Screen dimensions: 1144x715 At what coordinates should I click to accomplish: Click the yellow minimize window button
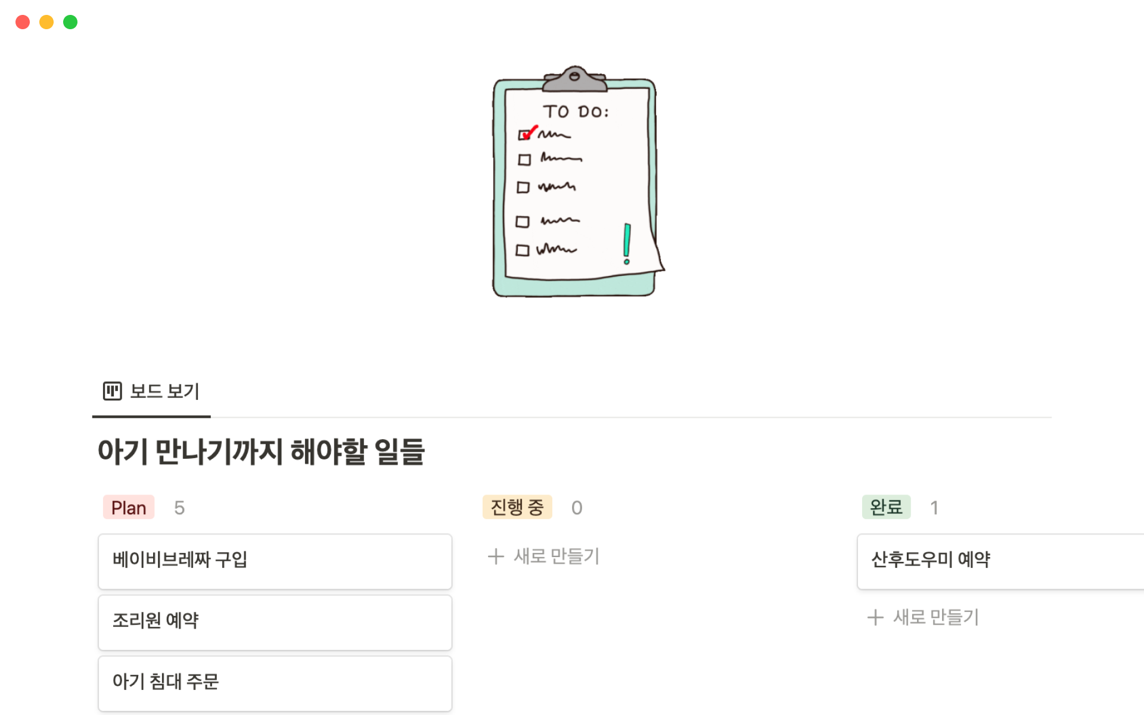pyautogui.click(x=46, y=22)
